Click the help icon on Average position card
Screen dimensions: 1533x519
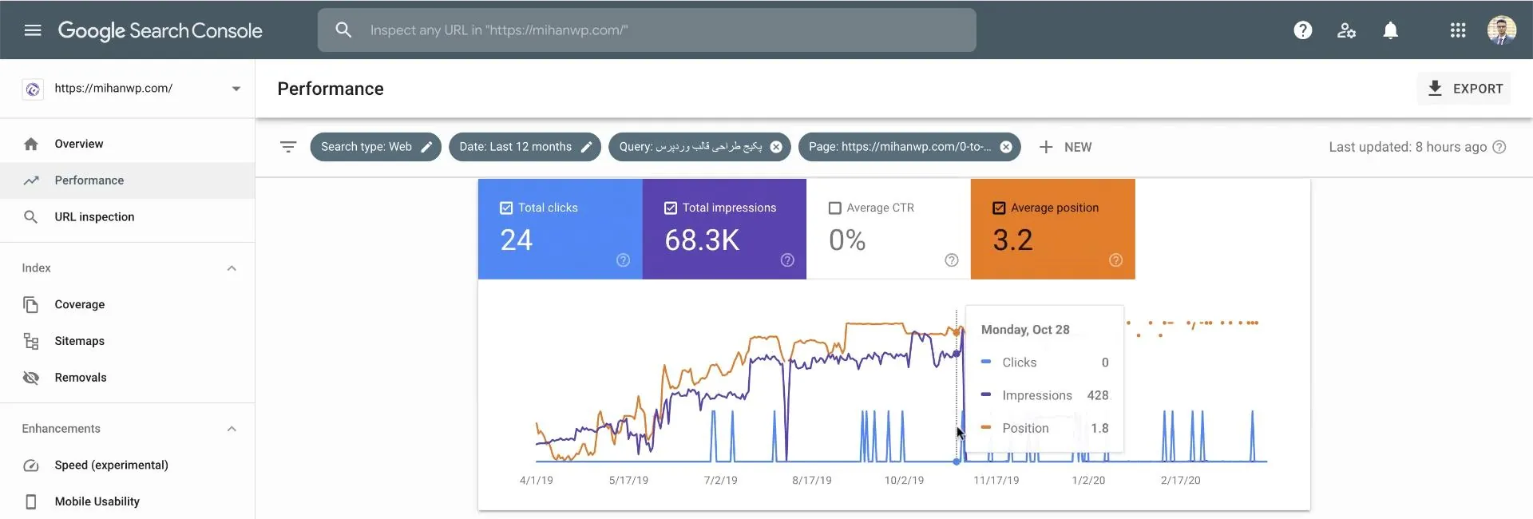1116,260
